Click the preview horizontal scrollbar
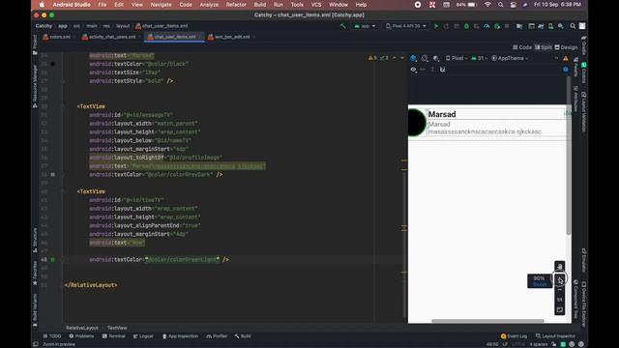 pos(487,321)
